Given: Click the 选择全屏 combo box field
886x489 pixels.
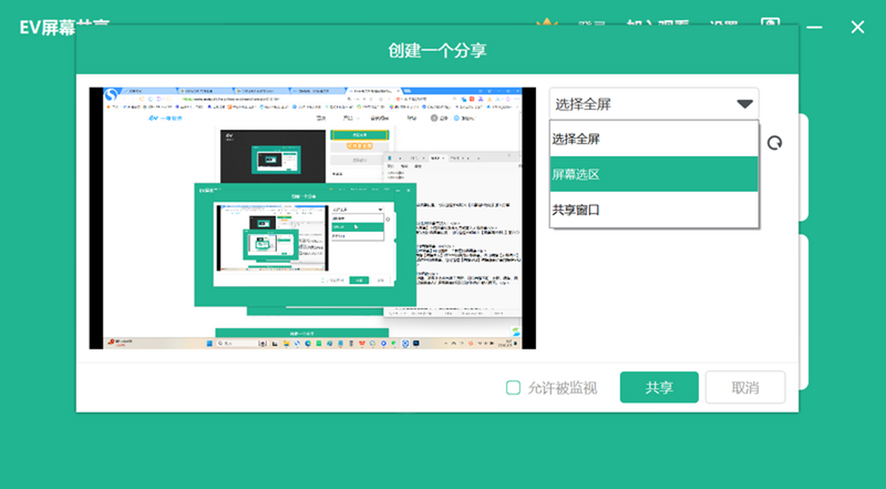Looking at the screenshot, I should click(x=653, y=104).
